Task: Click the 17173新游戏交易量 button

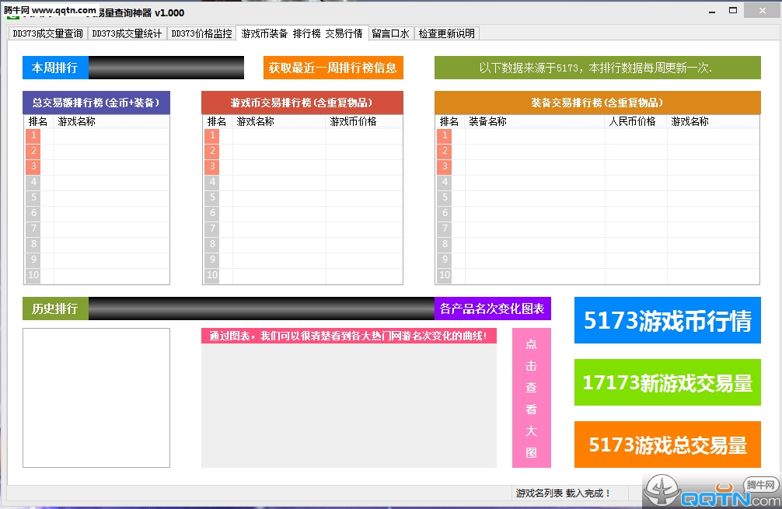Action: point(667,382)
